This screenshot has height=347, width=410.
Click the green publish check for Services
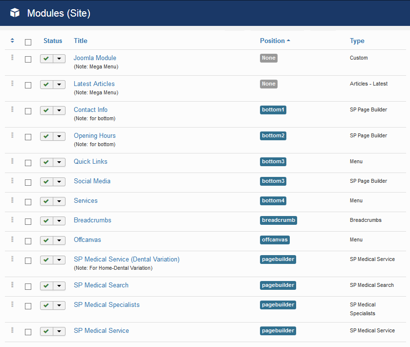[x=46, y=201]
